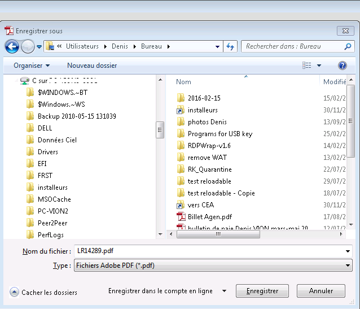
Task: Click the Annuler button
Action: point(321,291)
